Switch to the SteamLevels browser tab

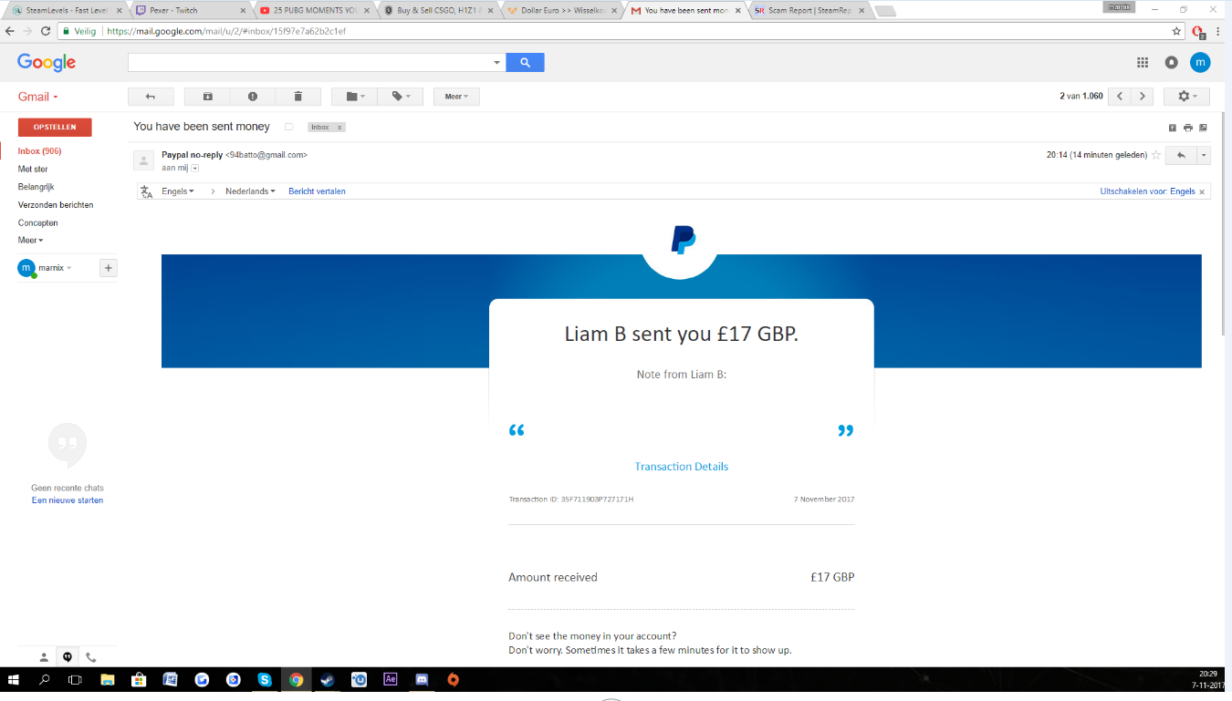[67, 11]
